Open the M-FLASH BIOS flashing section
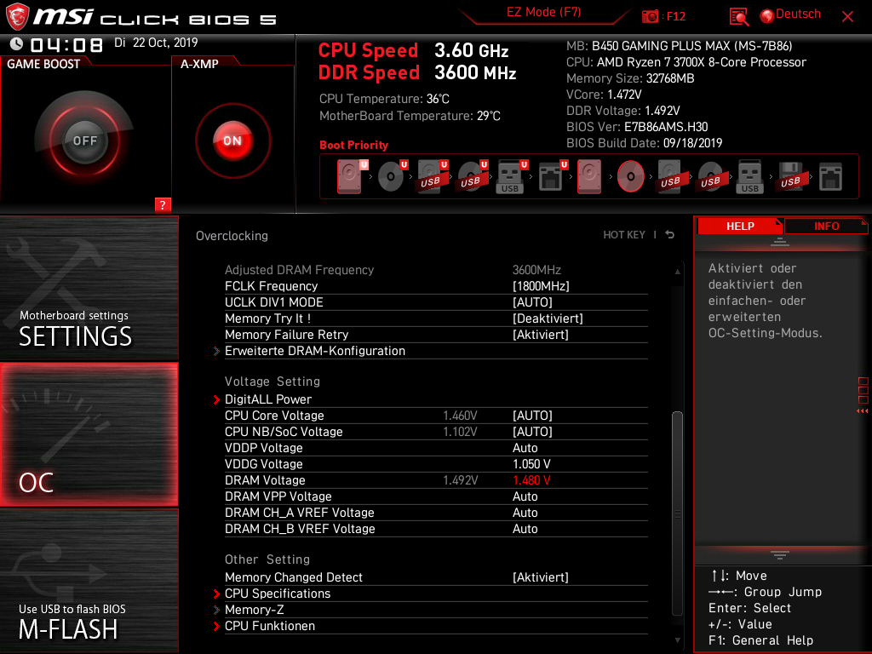The image size is (872, 654). click(x=89, y=581)
